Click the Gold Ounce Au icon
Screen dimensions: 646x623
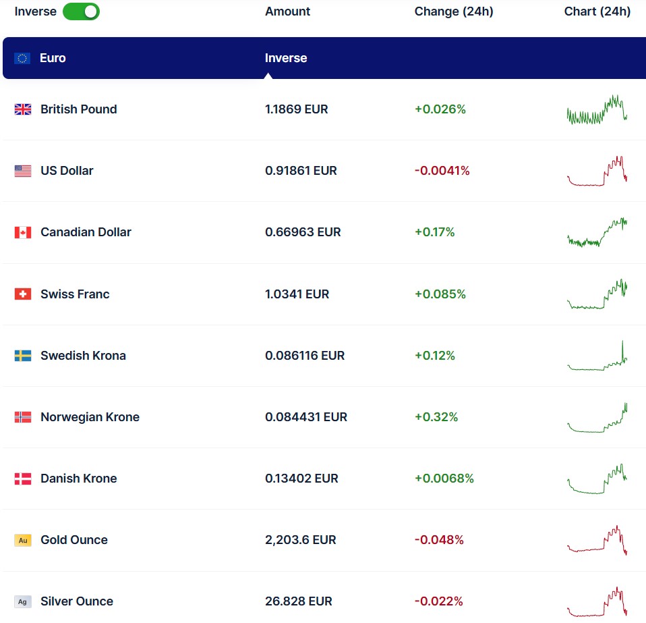click(x=23, y=540)
